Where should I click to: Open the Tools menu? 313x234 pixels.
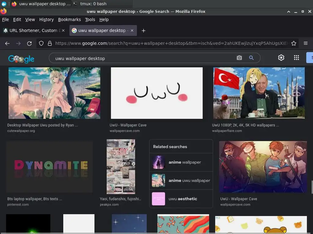[x=90, y=19]
